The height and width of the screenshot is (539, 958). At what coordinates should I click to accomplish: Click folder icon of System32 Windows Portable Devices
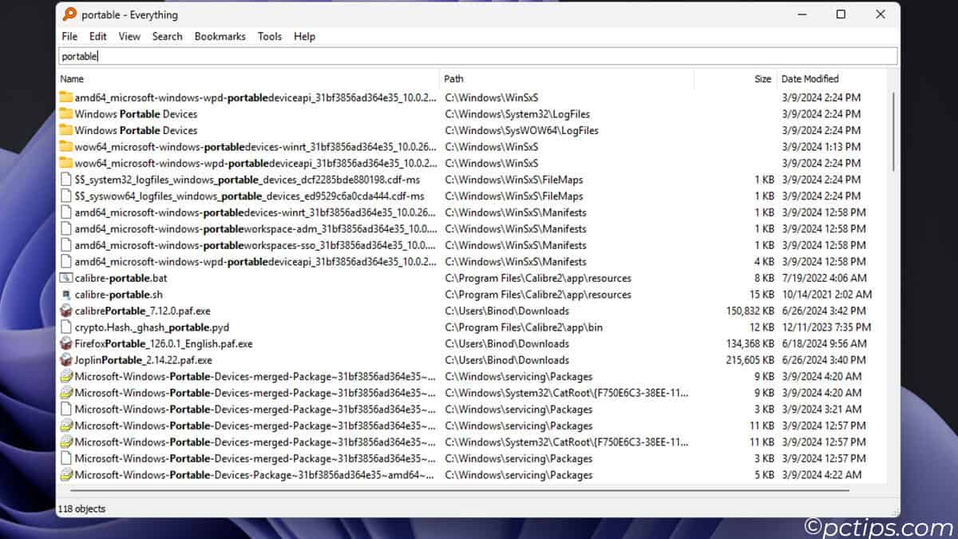66,114
